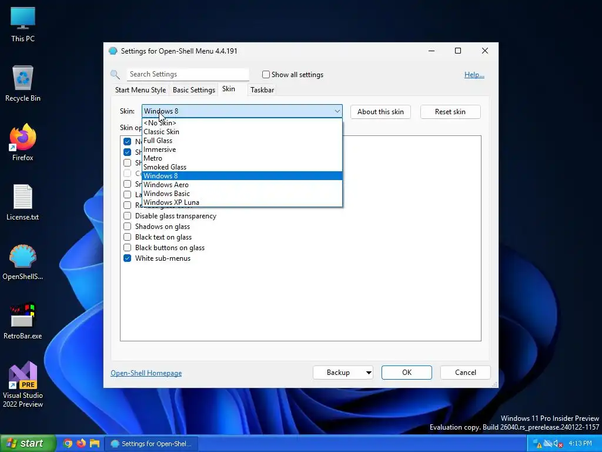Image resolution: width=602 pixels, height=452 pixels.
Task: Click the network warning tray icon
Action: click(x=537, y=444)
